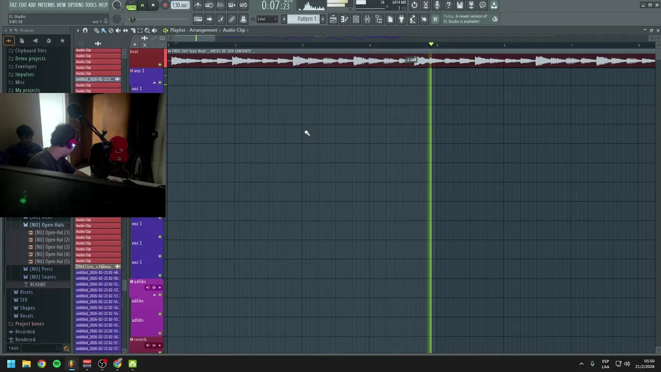Select the delete tool in playlist toolbar
Viewport: 661px width, 372px height.
point(111,30)
